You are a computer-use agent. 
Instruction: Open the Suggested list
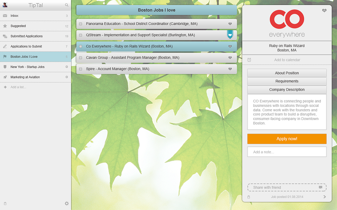[x=35, y=26]
